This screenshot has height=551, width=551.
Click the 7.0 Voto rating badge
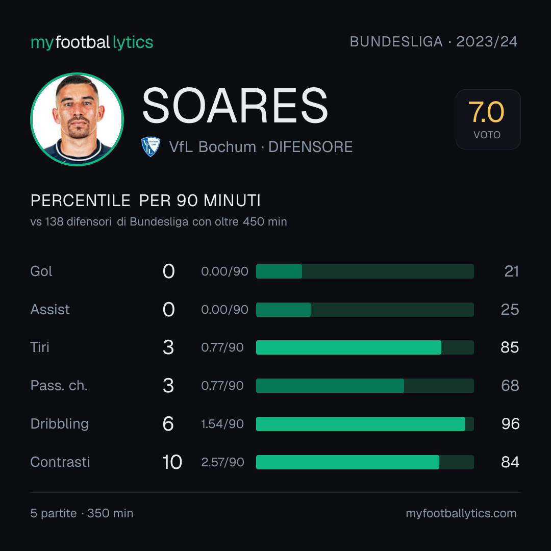pos(488,119)
